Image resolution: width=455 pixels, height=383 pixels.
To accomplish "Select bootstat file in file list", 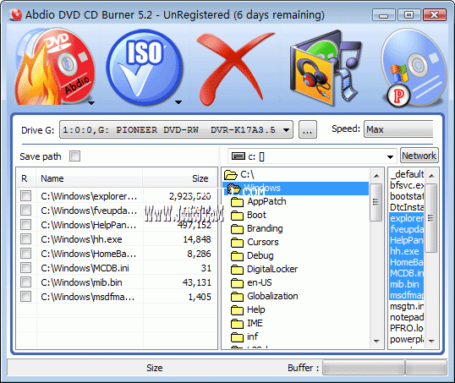I will [x=407, y=196].
